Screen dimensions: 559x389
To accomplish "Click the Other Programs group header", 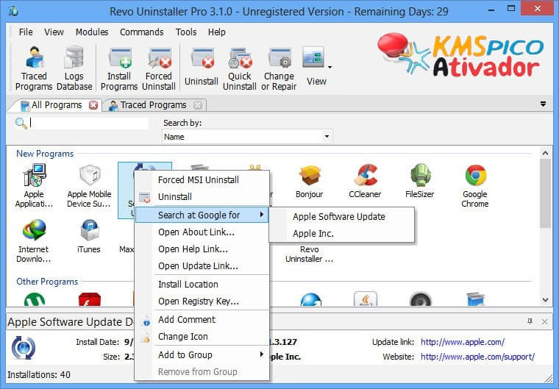I will coord(47,282).
